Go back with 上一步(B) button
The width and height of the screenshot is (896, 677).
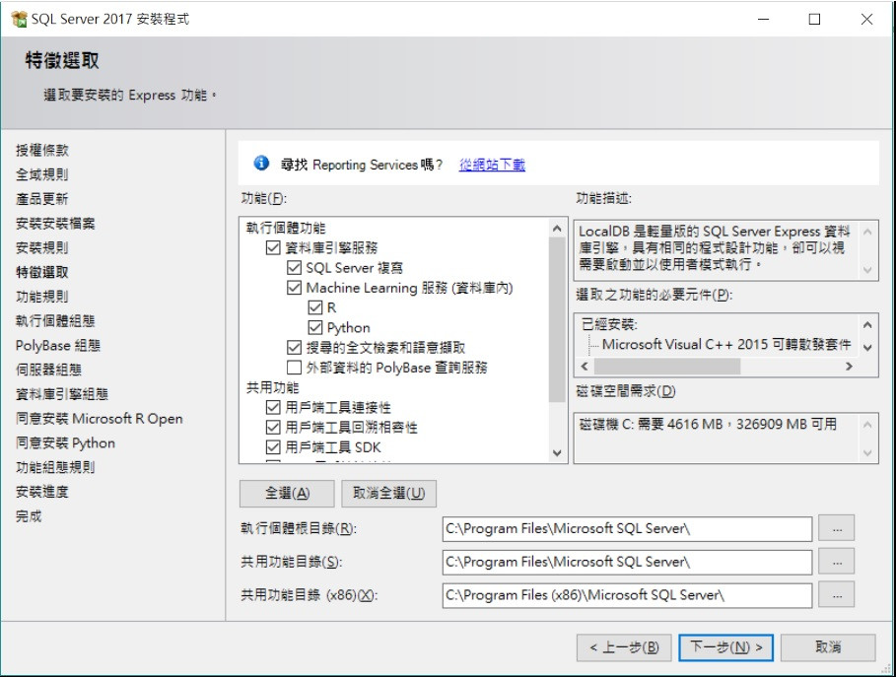coord(624,647)
